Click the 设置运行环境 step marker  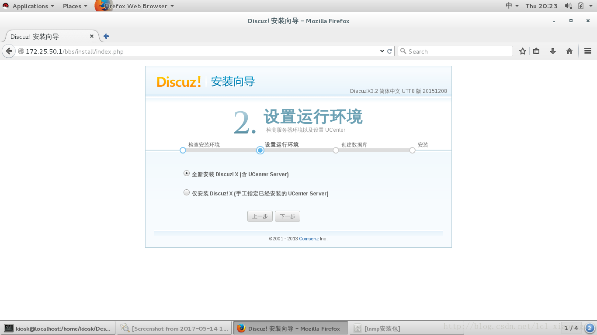pyautogui.click(x=260, y=150)
